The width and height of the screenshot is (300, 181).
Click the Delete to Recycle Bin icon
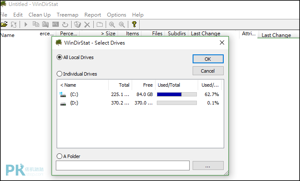[78, 24]
